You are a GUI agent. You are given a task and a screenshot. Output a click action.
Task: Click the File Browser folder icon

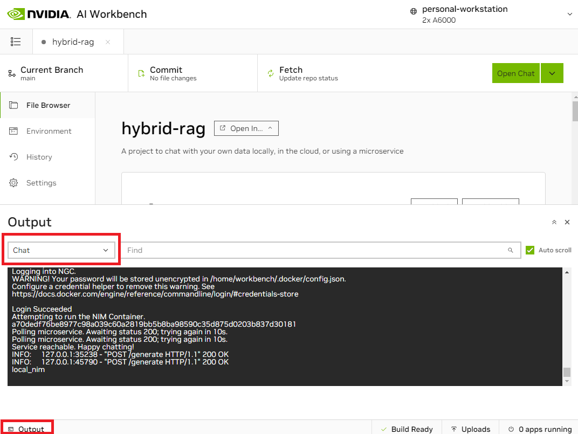[x=13, y=105]
